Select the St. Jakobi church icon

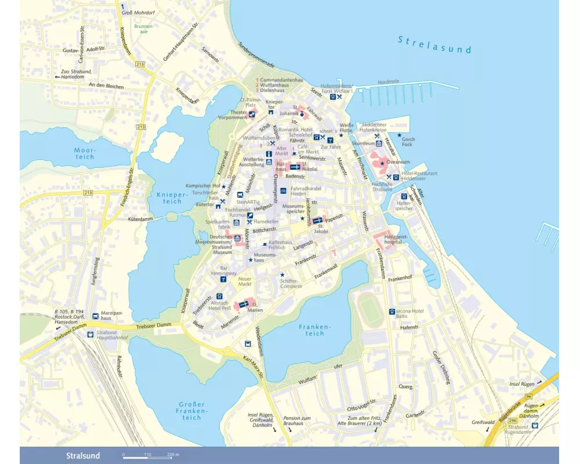pos(317,220)
